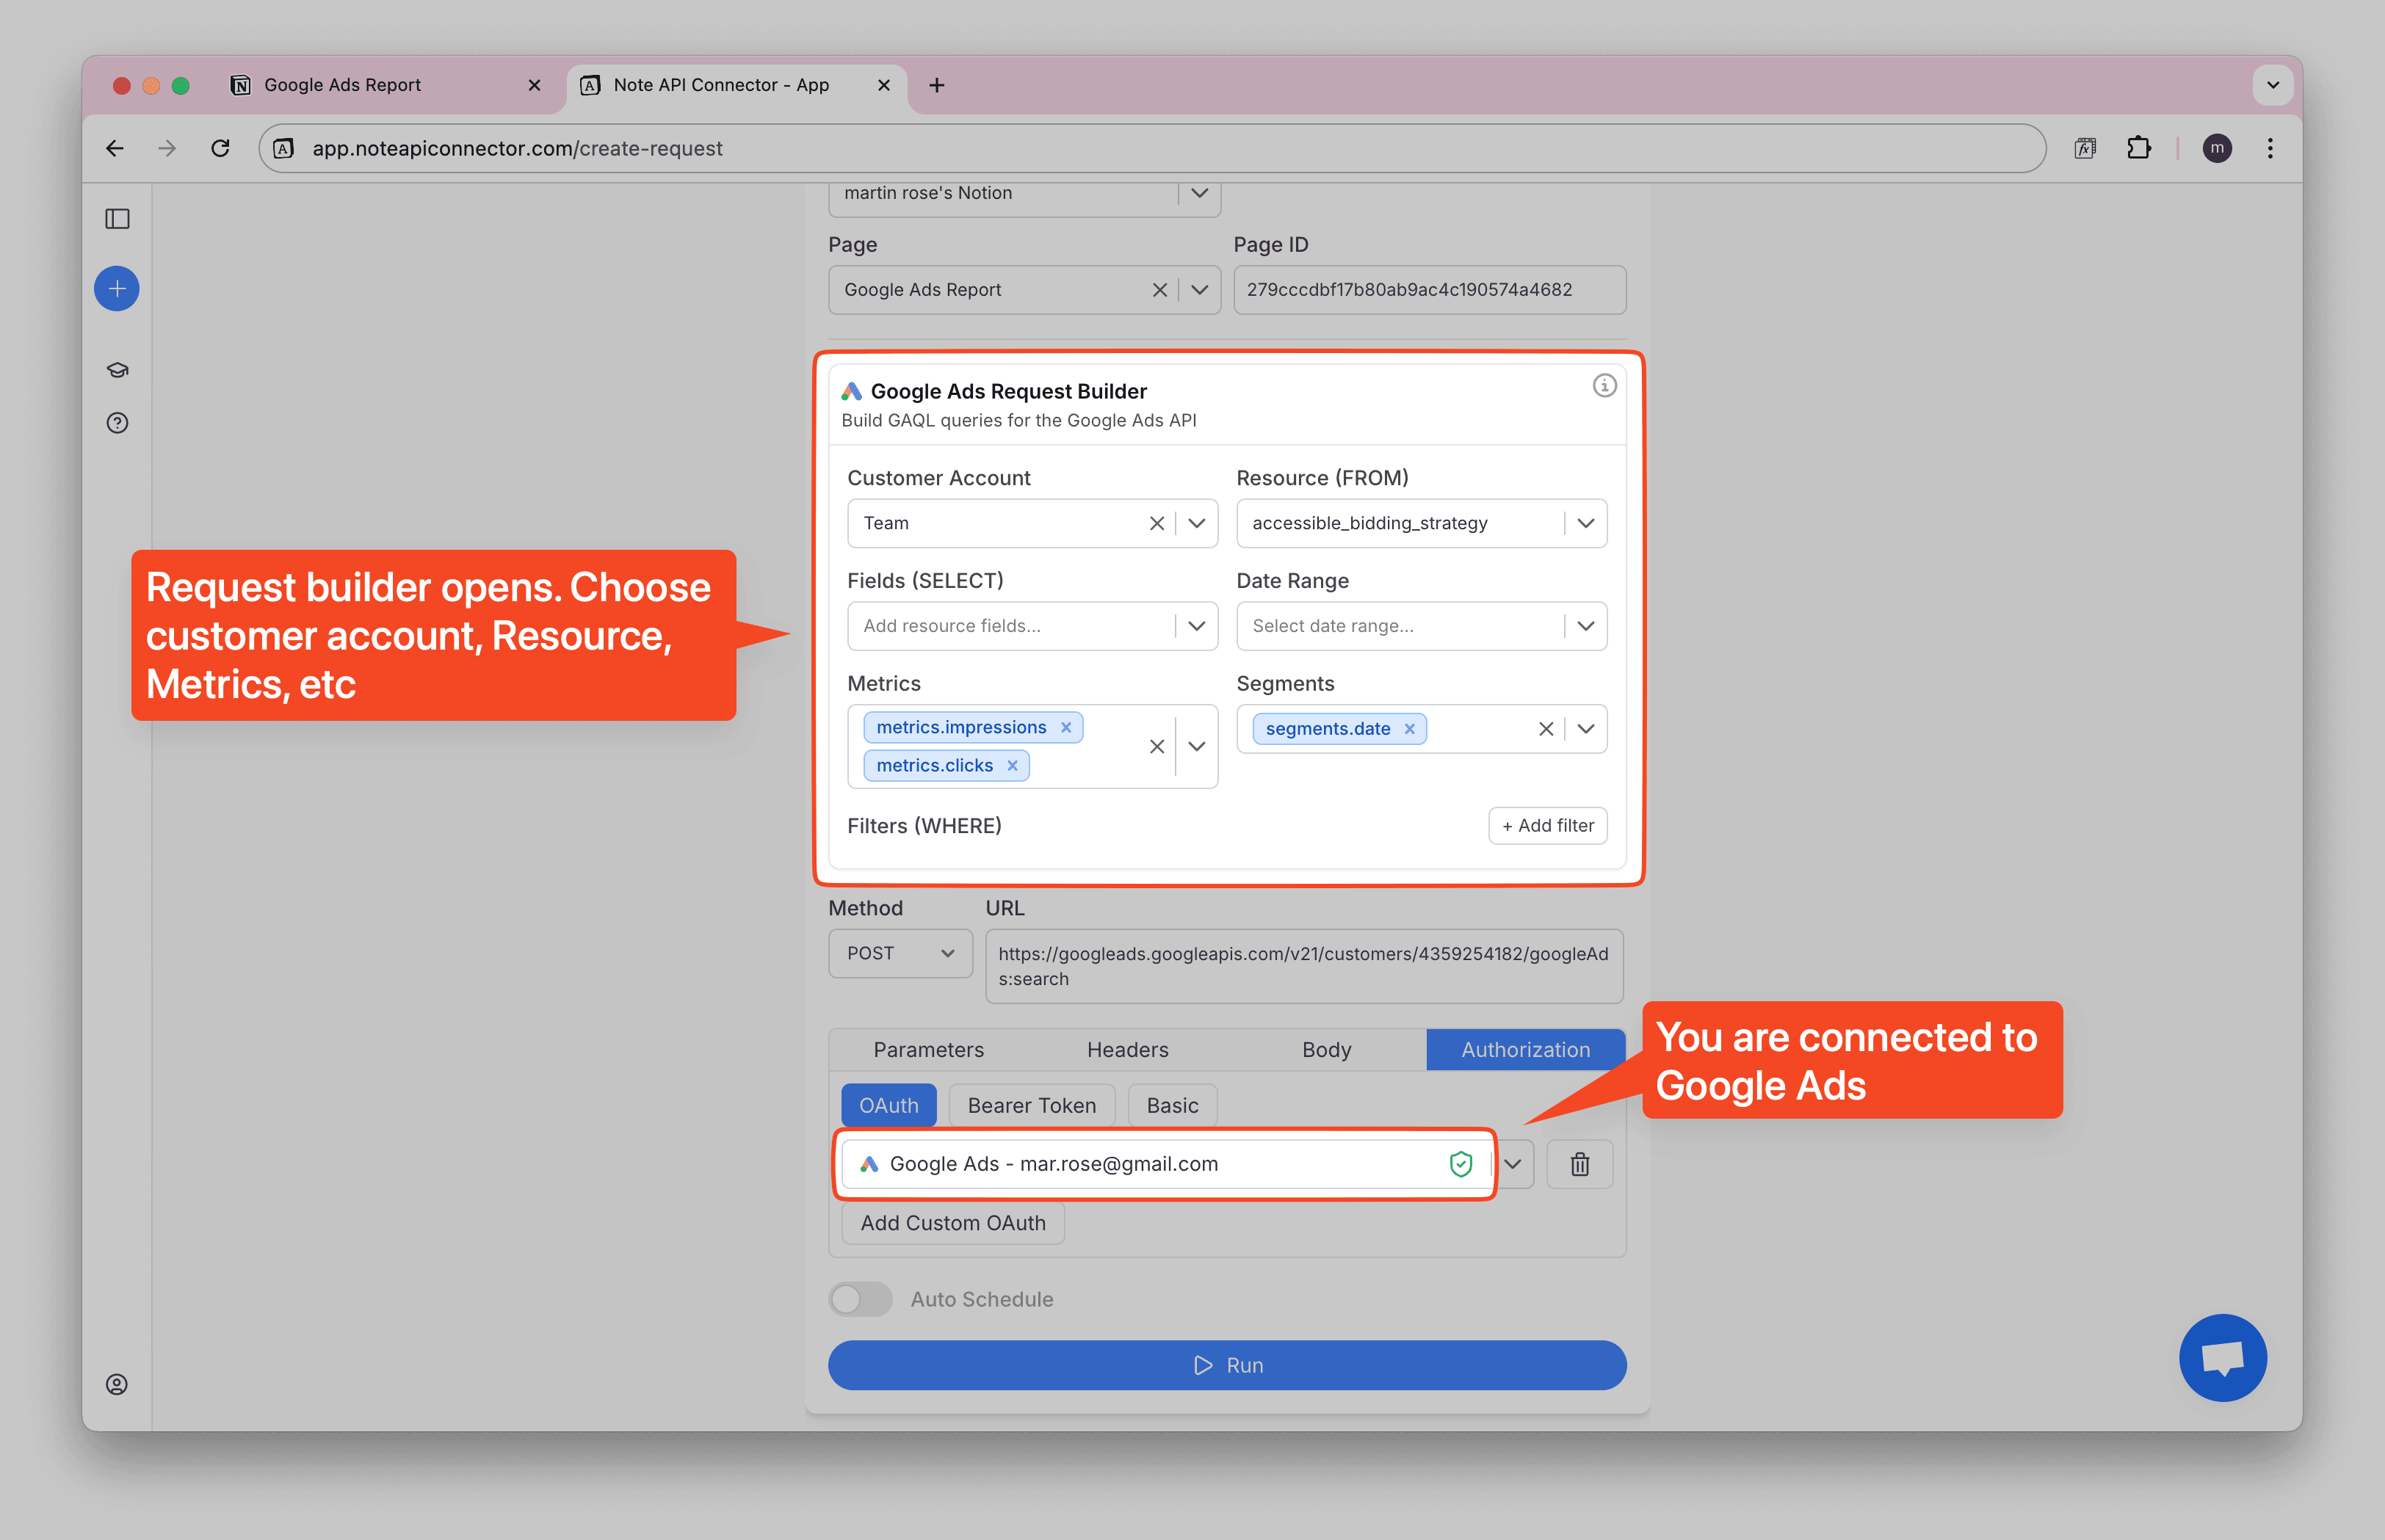Click the Add Custom OAuth button
Screen dimensions: 2385x1540
click(x=952, y=1223)
